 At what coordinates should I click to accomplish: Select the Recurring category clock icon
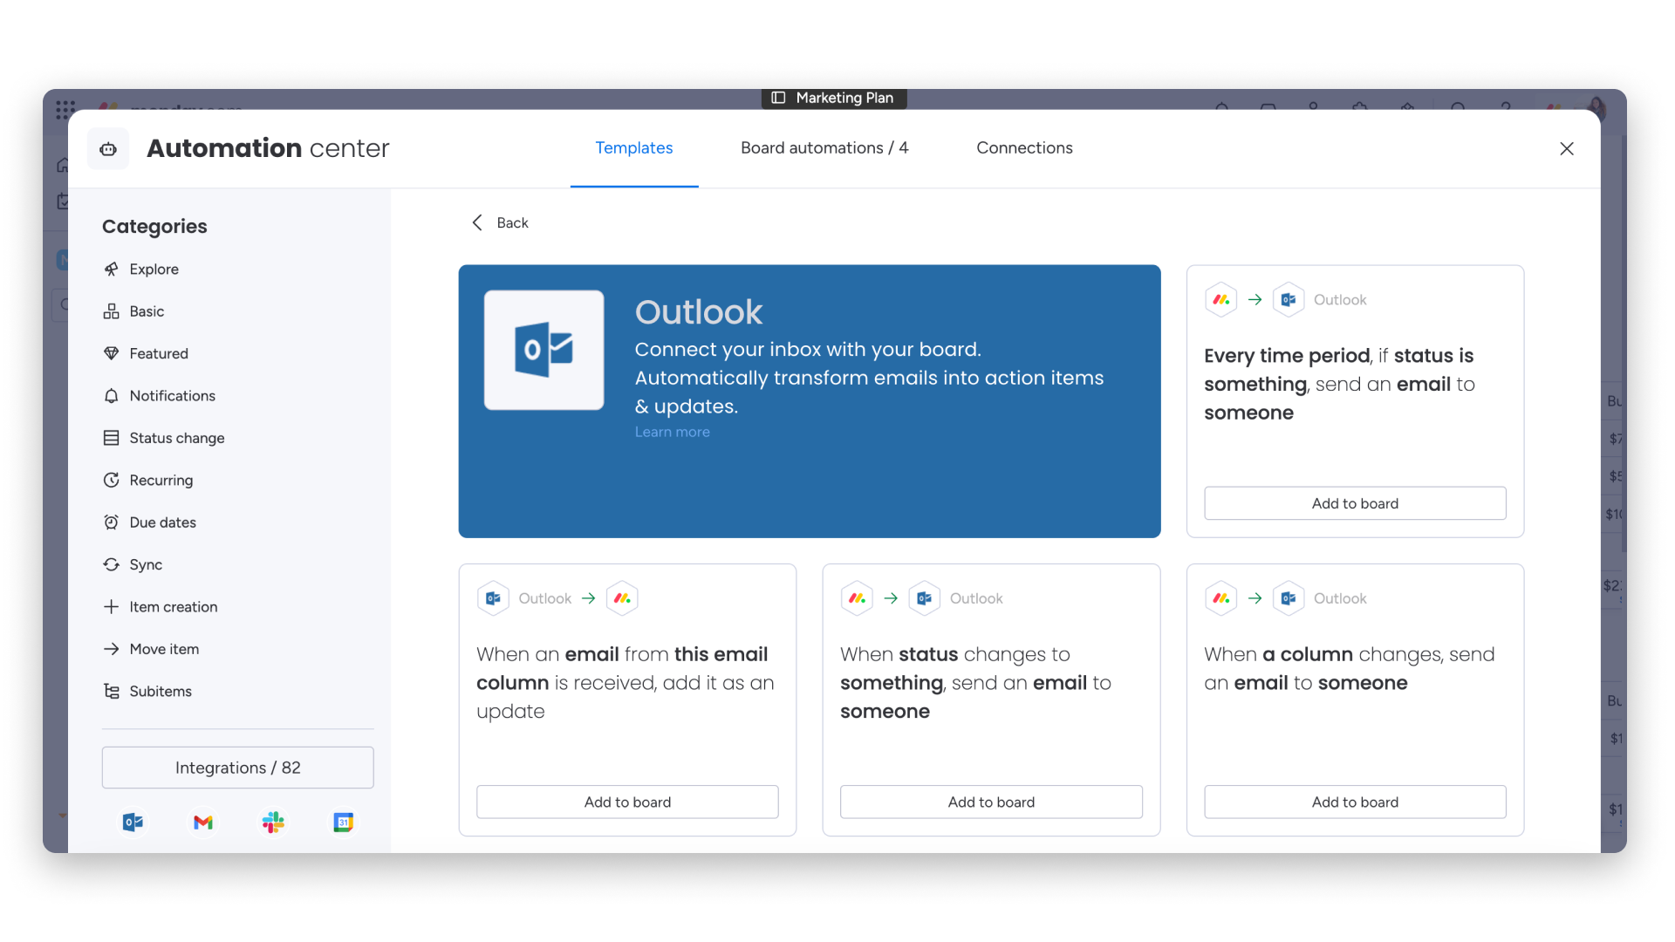coord(112,480)
